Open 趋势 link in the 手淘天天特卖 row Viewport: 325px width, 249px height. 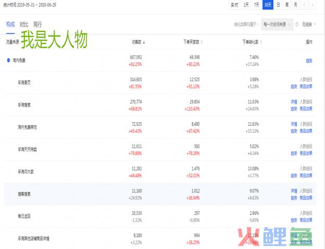point(294,153)
